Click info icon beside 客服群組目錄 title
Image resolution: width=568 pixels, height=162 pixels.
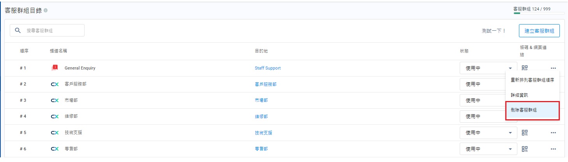(x=46, y=10)
